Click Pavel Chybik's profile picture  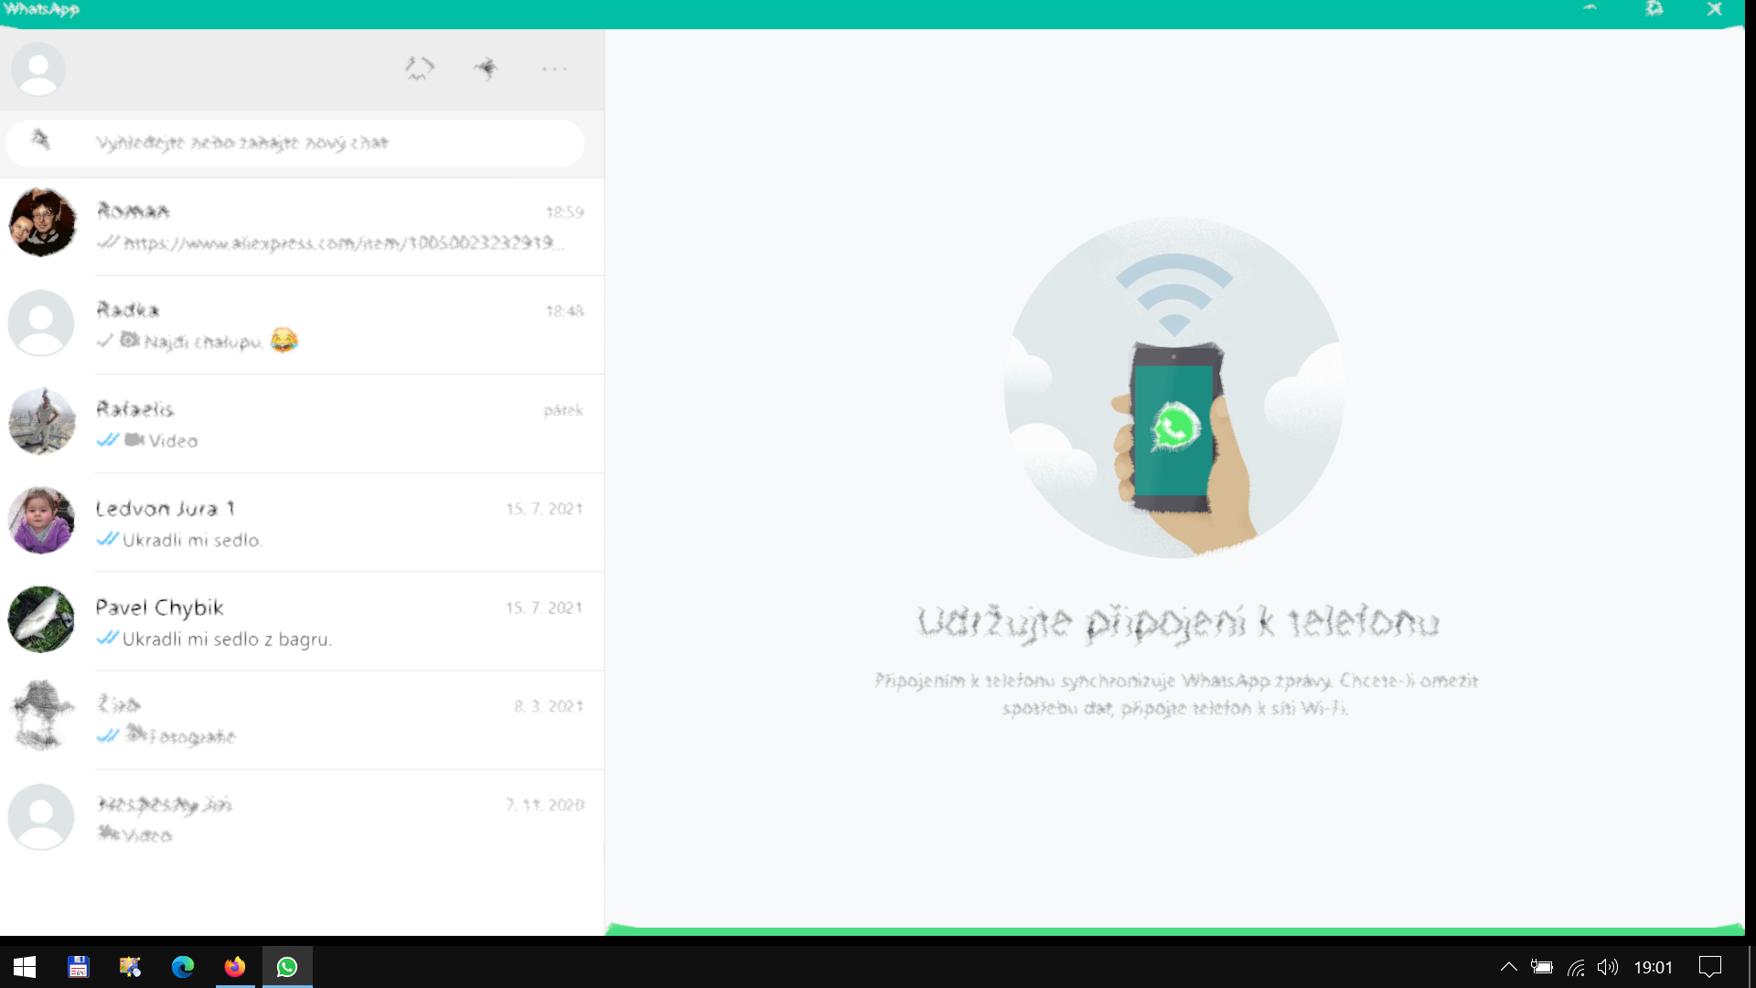[x=42, y=619]
